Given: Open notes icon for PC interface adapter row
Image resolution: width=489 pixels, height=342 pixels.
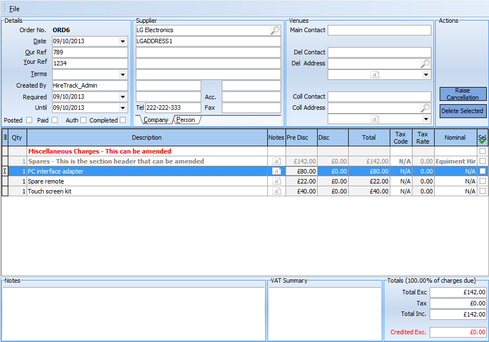Looking at the screenshot, I should click(x=276, y=171).
